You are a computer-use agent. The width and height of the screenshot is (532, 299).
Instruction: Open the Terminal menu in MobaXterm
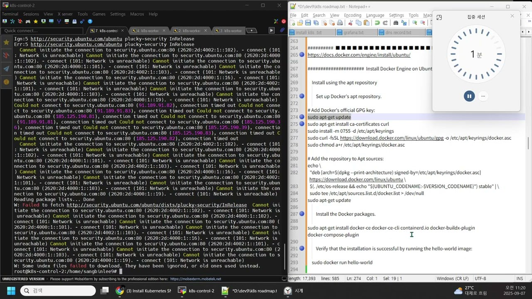10,14
